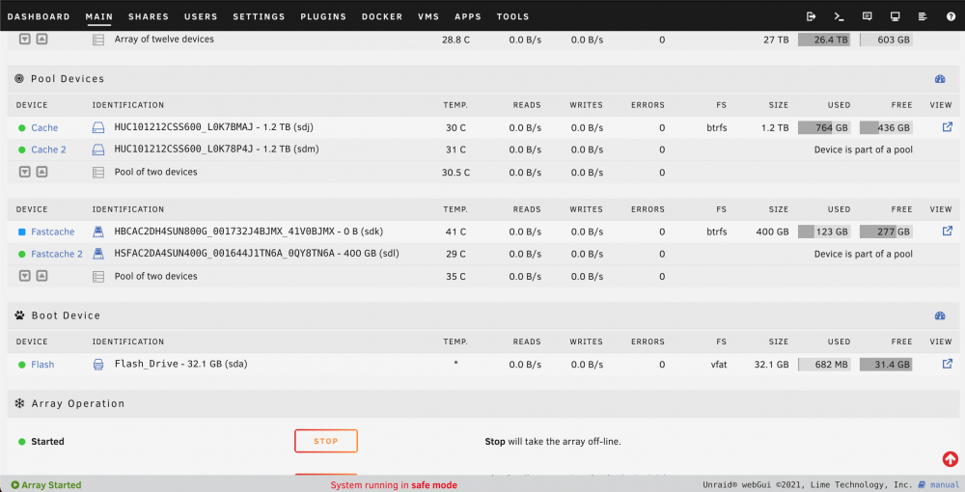This screenshot has height=492, width=965.
Task: Switch to the Docker page
Action: [382, 16]
